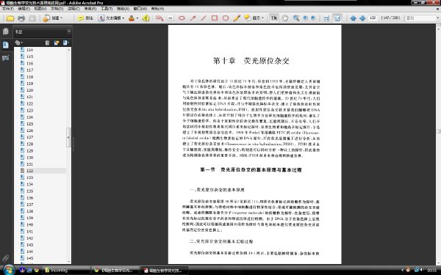Image resolution: width=441 pixels, height=275 pixels.
Task: Open the Attachments paperclip panel
Action: [6, 257]
